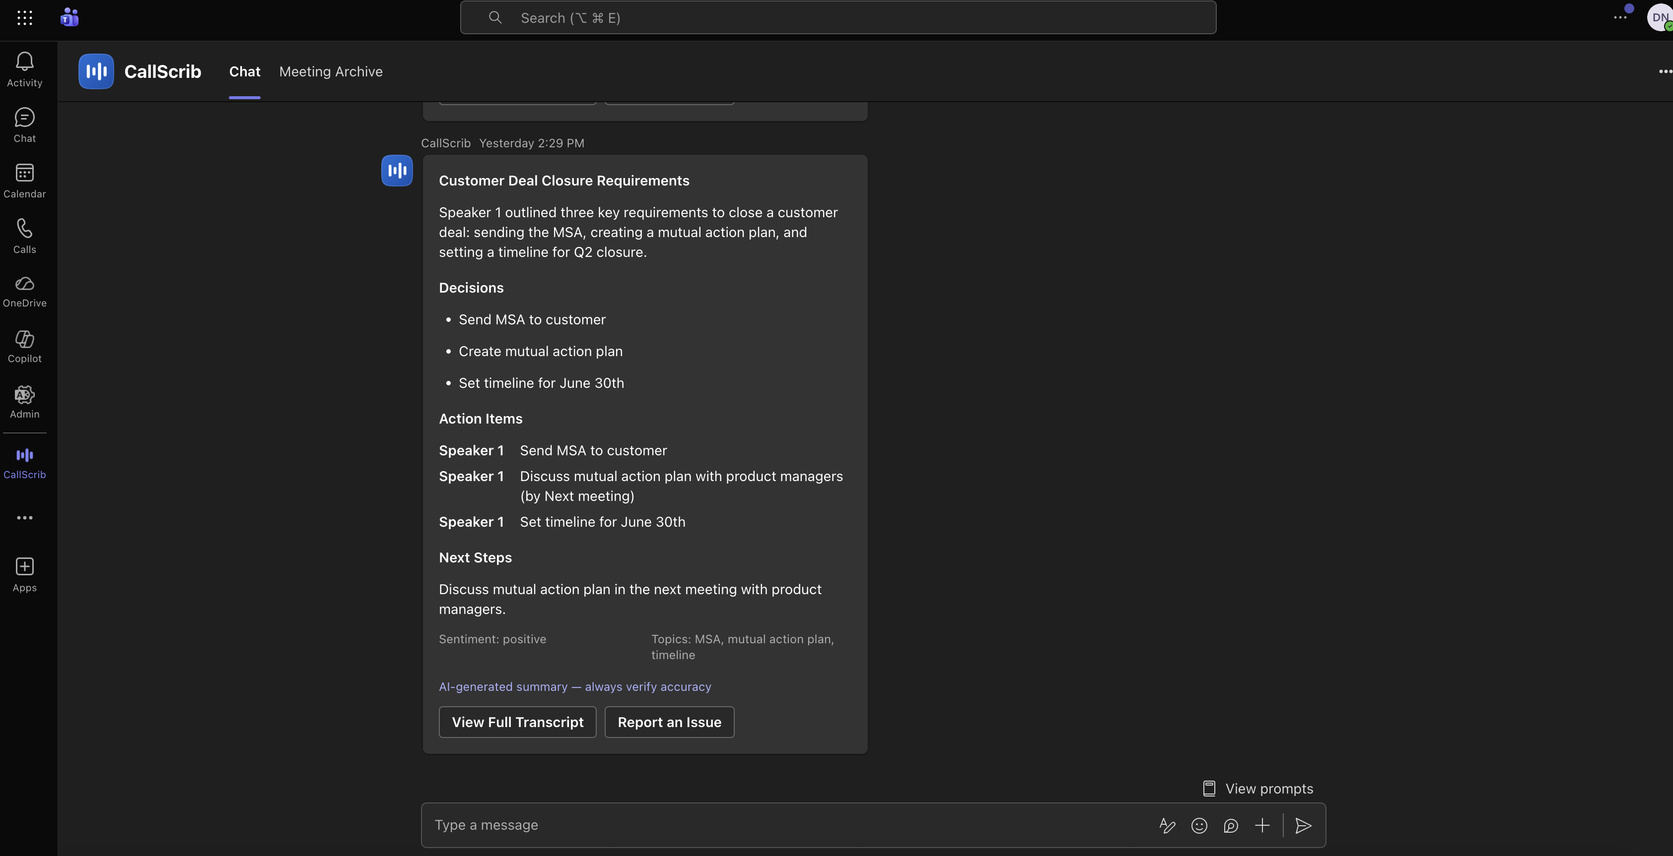The image size is (1673, 856).
Task: Launch Copilot from the sidebar
Action: click(x=25, y=347)
